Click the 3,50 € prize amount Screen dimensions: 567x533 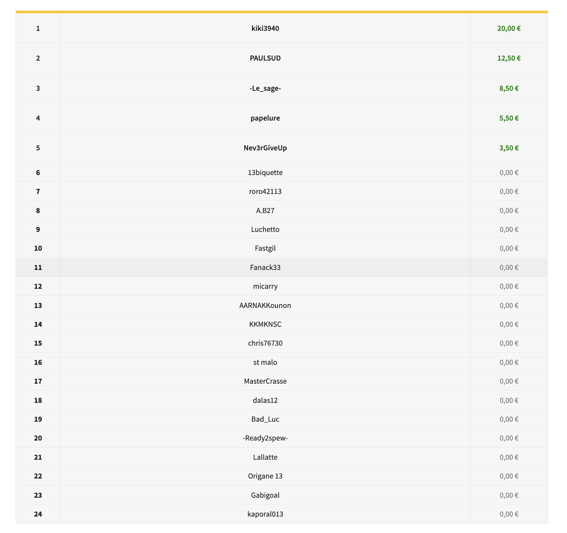(x=509, y=148)
